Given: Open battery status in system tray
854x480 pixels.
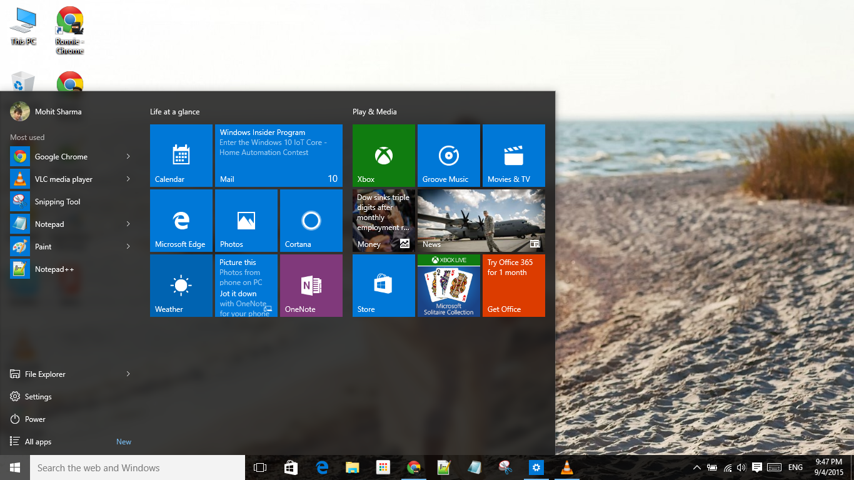Looking at the screenshot, I should pyautogui.click(x=712, y=467).
